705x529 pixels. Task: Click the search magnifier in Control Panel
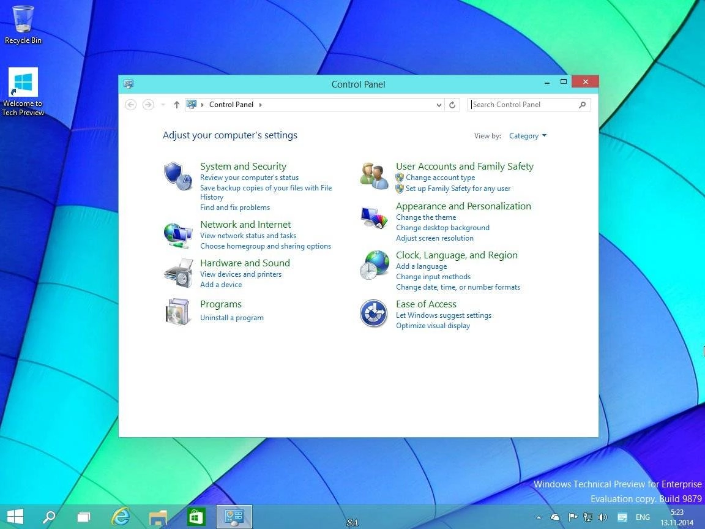(x=582, y=105)
